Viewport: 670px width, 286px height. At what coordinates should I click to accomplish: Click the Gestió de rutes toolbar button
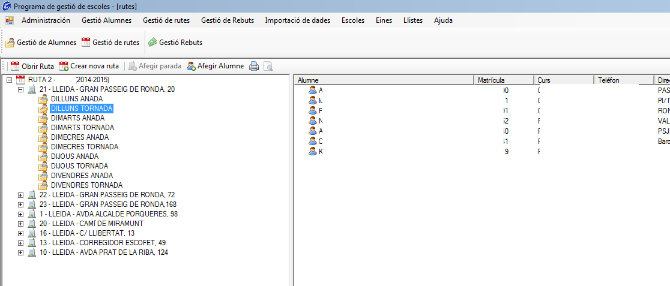(110, 43)
